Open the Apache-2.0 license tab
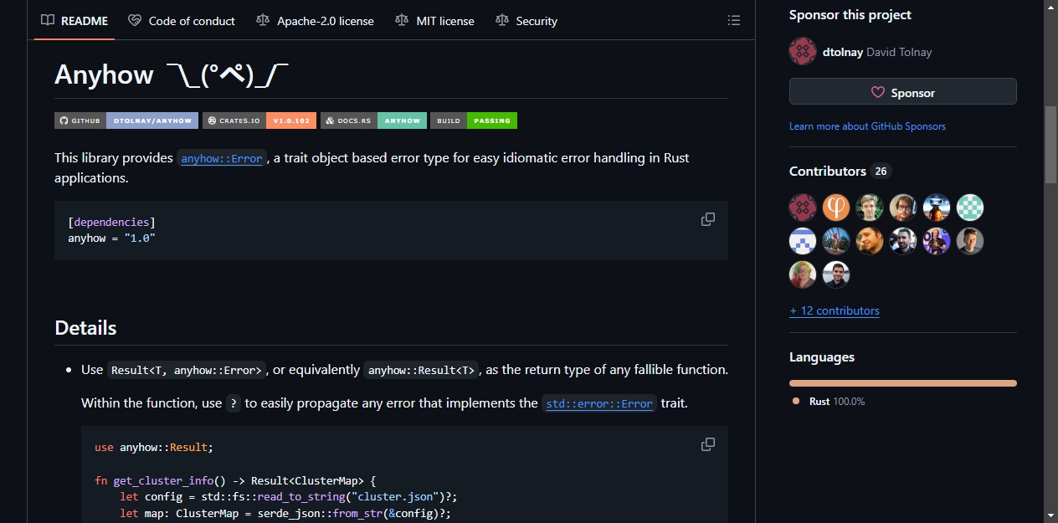Image resolution: width=1058 pixels, height=523 pixels. [315, 21]
